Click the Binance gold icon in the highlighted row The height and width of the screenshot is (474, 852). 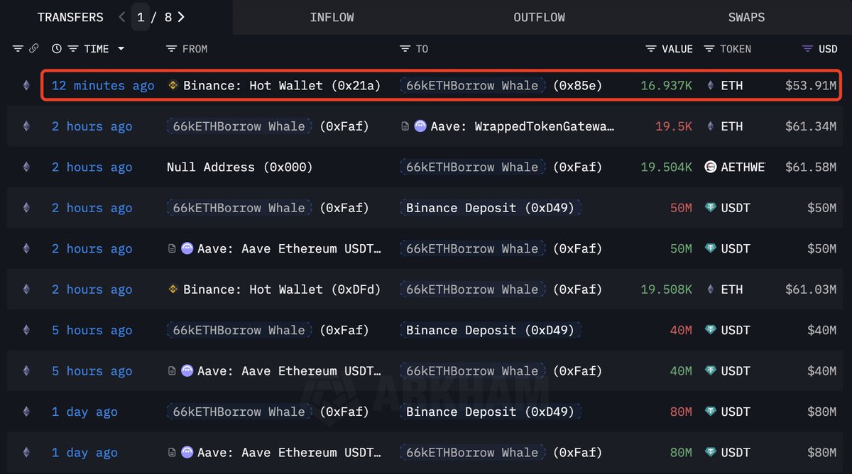point(173,84)
